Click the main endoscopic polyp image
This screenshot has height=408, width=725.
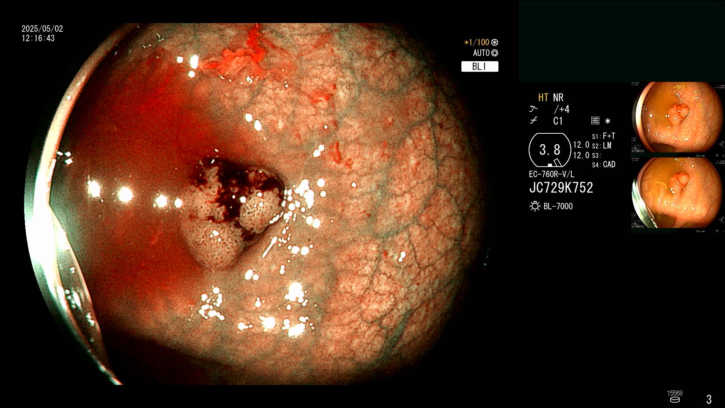[x=261, y=204]
